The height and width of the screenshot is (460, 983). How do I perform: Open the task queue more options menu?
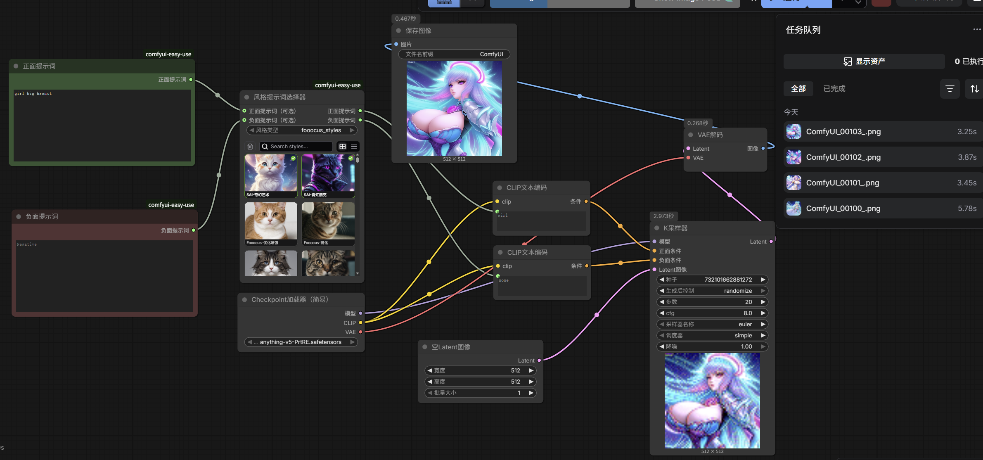(x=977, y=29)
